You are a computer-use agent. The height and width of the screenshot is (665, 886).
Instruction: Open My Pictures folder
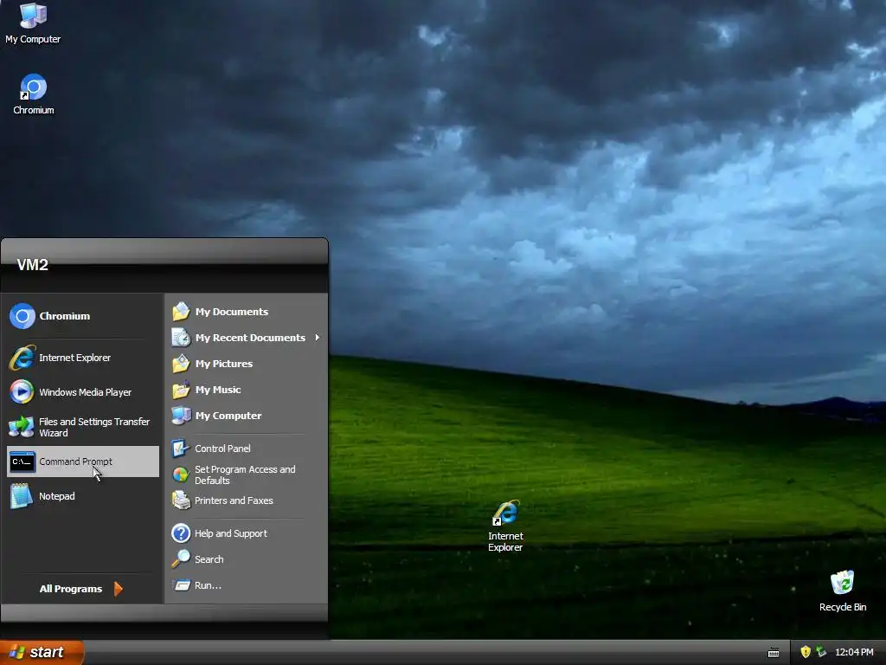[246, 364]
